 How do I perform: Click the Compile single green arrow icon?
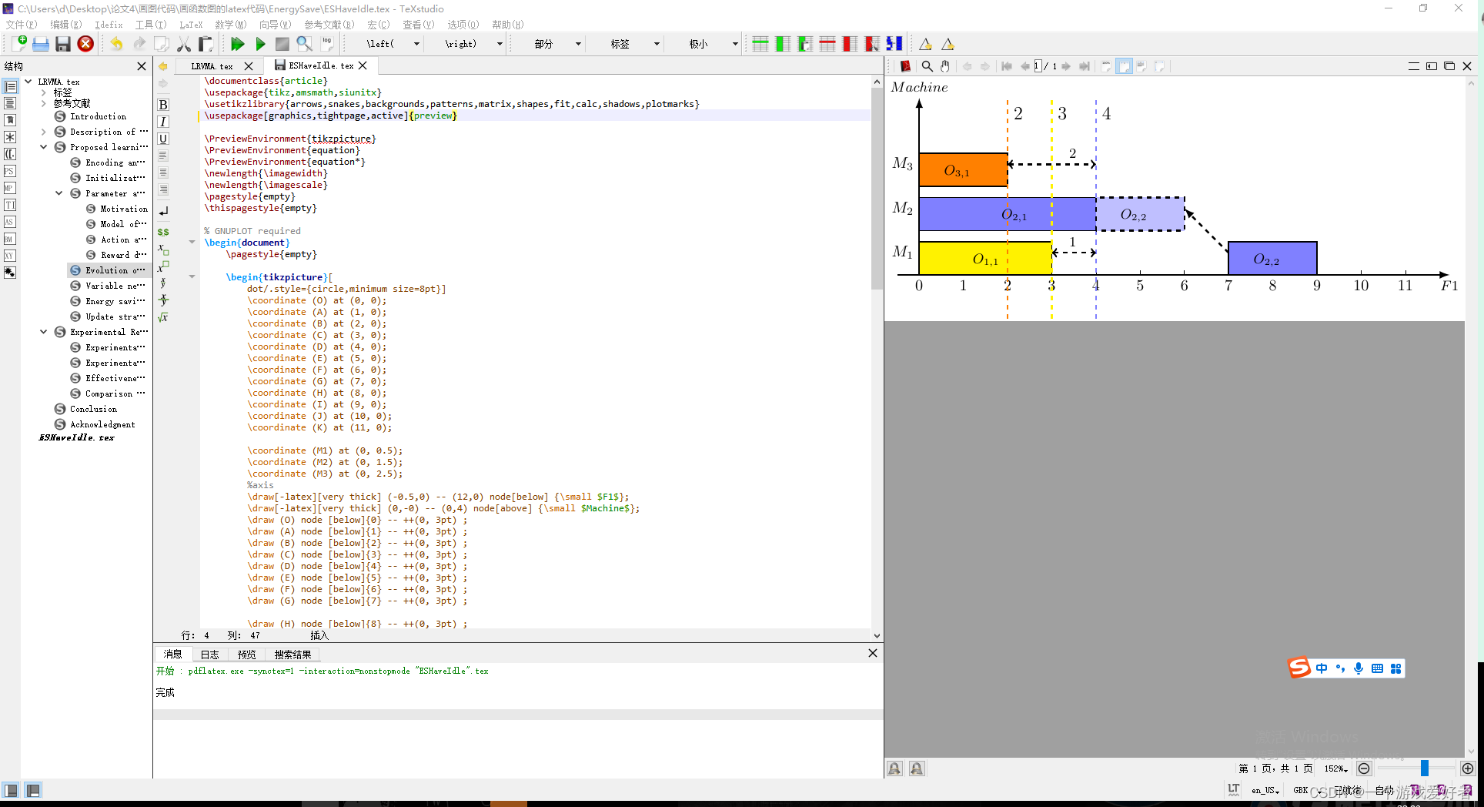tap(260, 44)
